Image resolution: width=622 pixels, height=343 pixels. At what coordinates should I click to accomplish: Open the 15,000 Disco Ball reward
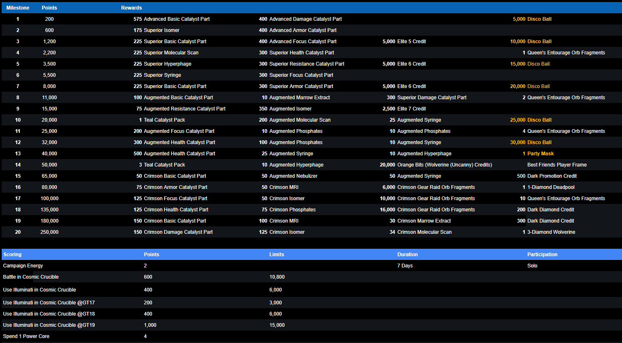[x=530, y=64]
